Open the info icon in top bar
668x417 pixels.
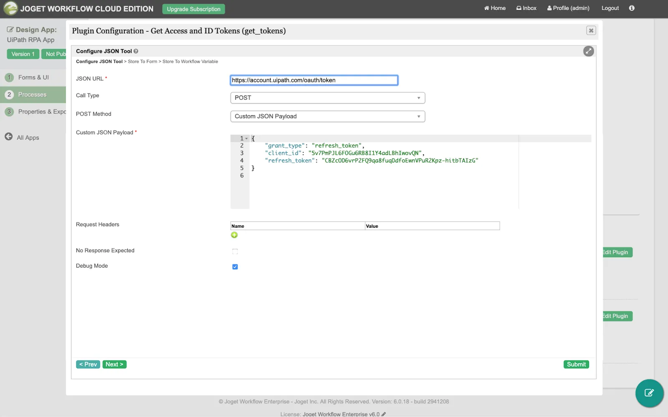tap(632, 8)
